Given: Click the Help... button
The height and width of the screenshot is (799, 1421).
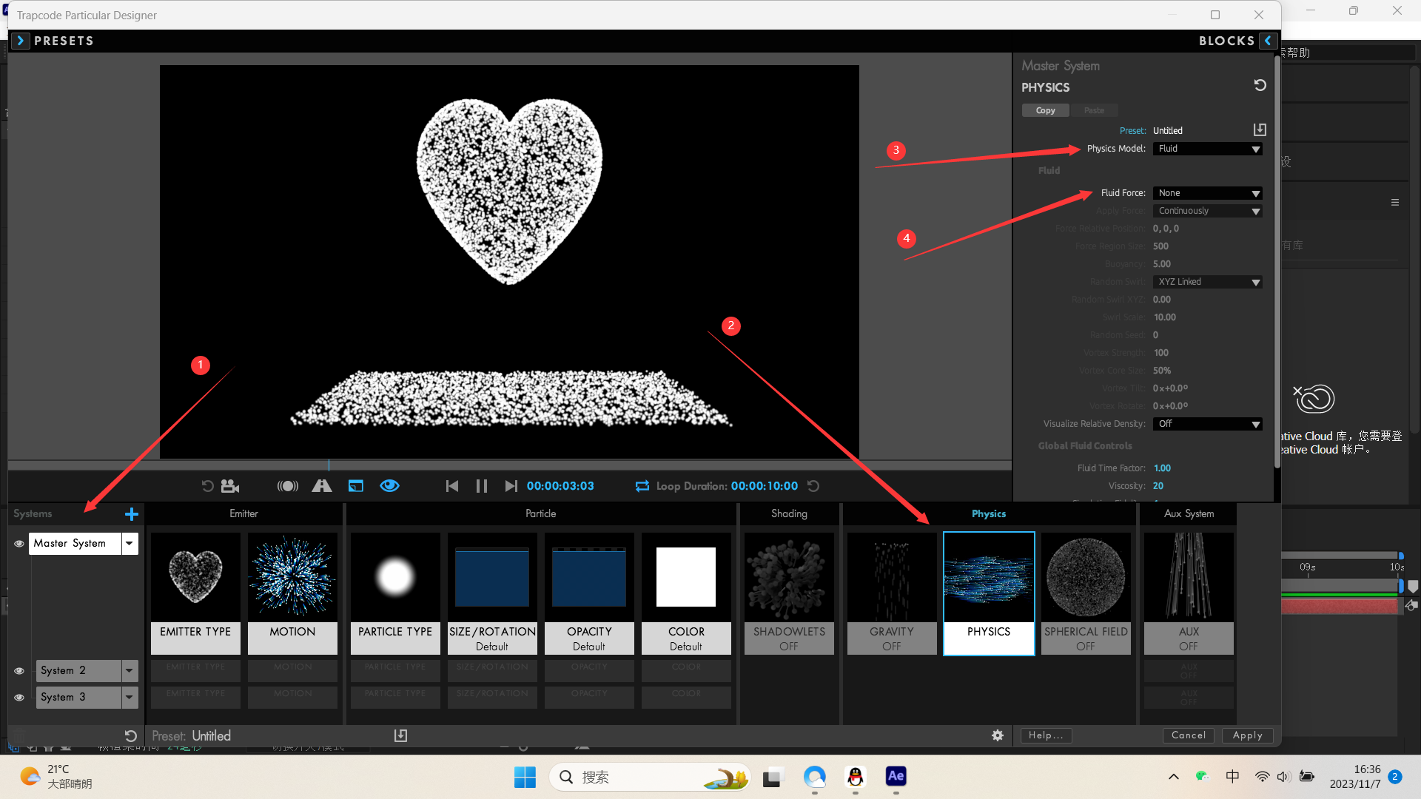Looking at the screenshot, I should pyautogui.click(x=1046, y=735).
